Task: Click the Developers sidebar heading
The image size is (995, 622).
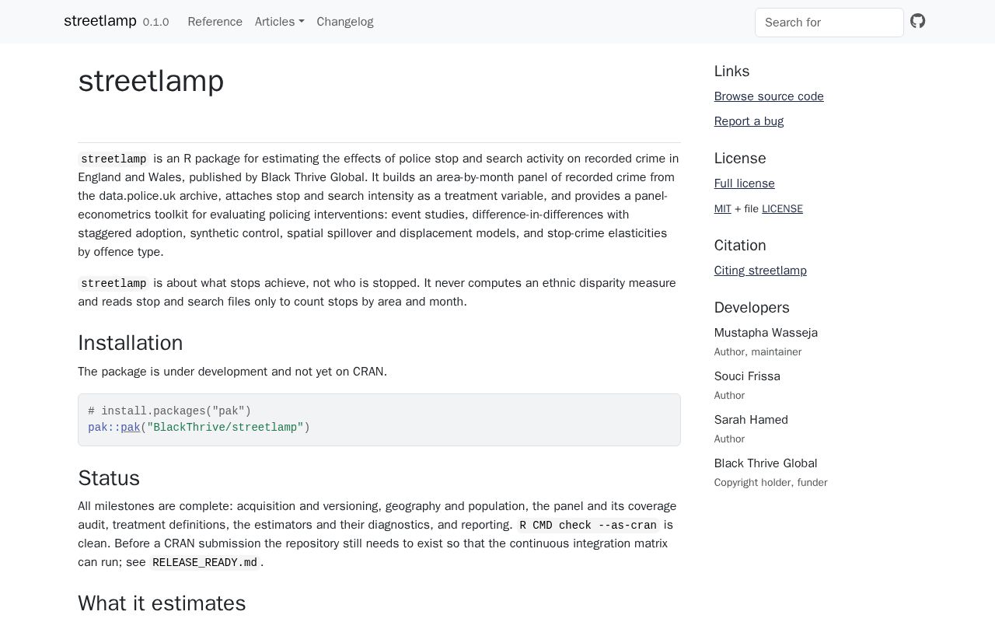Action: click(x=752, y=308)
